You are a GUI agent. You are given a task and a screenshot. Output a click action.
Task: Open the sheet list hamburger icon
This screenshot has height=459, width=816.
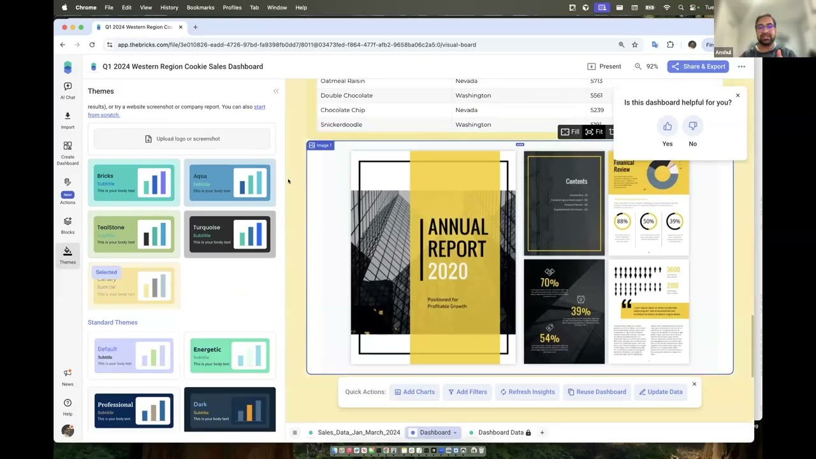point(295,432)
